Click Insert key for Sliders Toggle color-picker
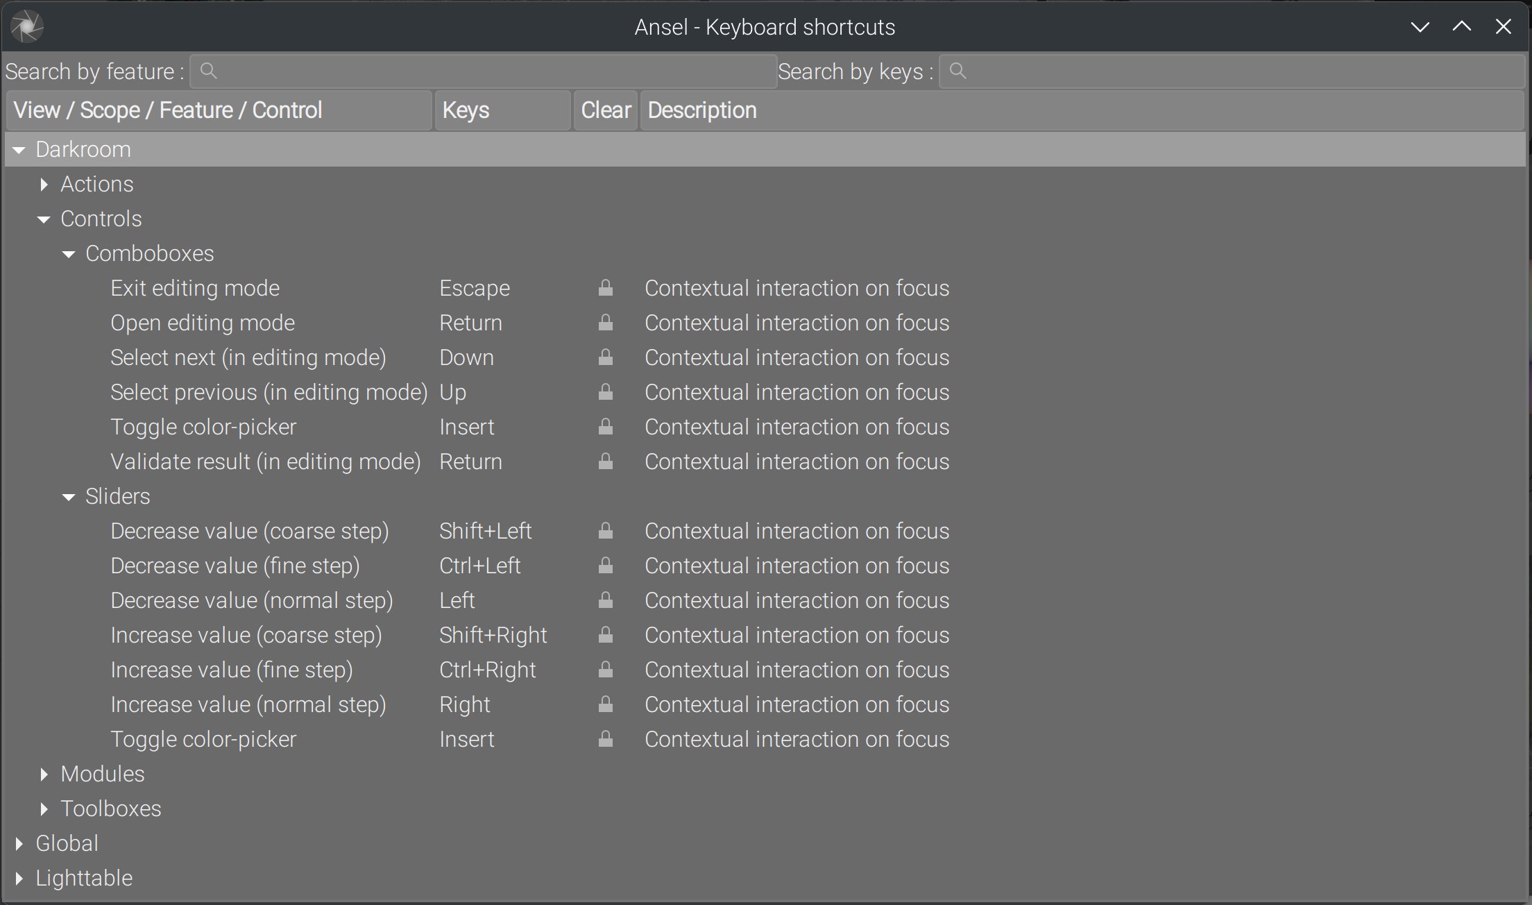Image resolution: width=1532 pixels, height=905 pixels. 466,740
